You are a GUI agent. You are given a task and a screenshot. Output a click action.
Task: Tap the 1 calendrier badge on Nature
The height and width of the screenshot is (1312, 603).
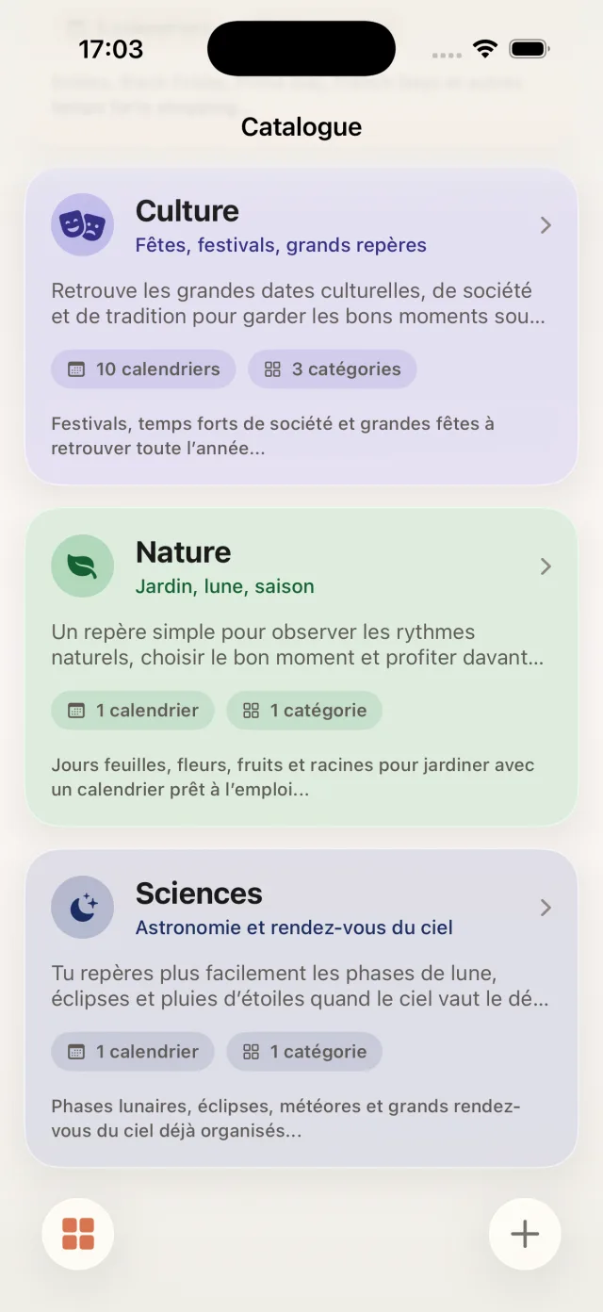[132, 710]
